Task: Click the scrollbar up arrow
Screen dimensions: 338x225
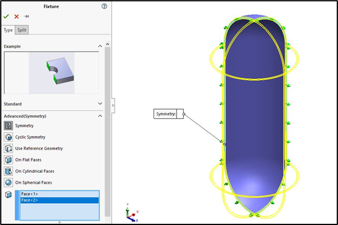Action: pyautogui.click(x=107, y=44)
